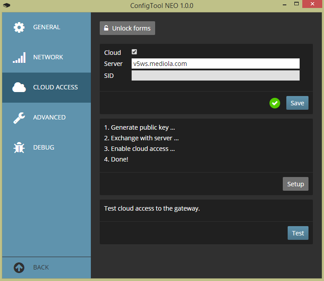
Task: Click the green checkmark status icon
Action: [x=275, y=103]
